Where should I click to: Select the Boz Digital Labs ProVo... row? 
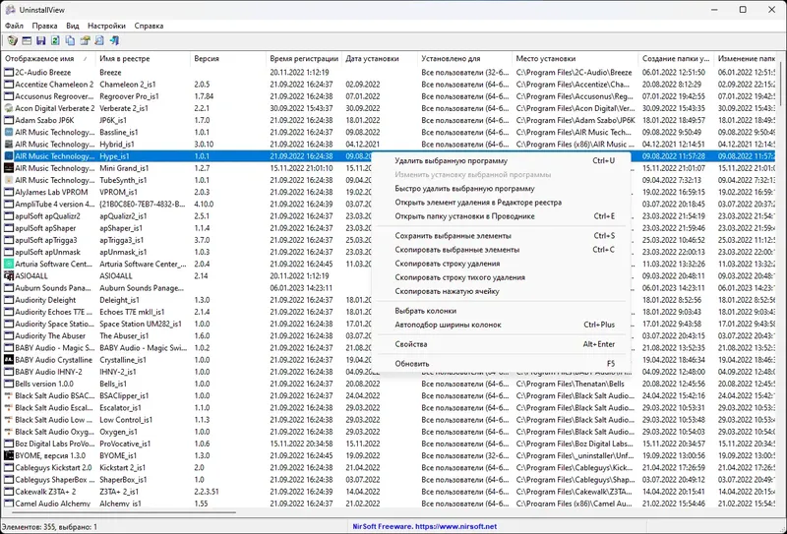pyautogui.click(x=389, y=444)
